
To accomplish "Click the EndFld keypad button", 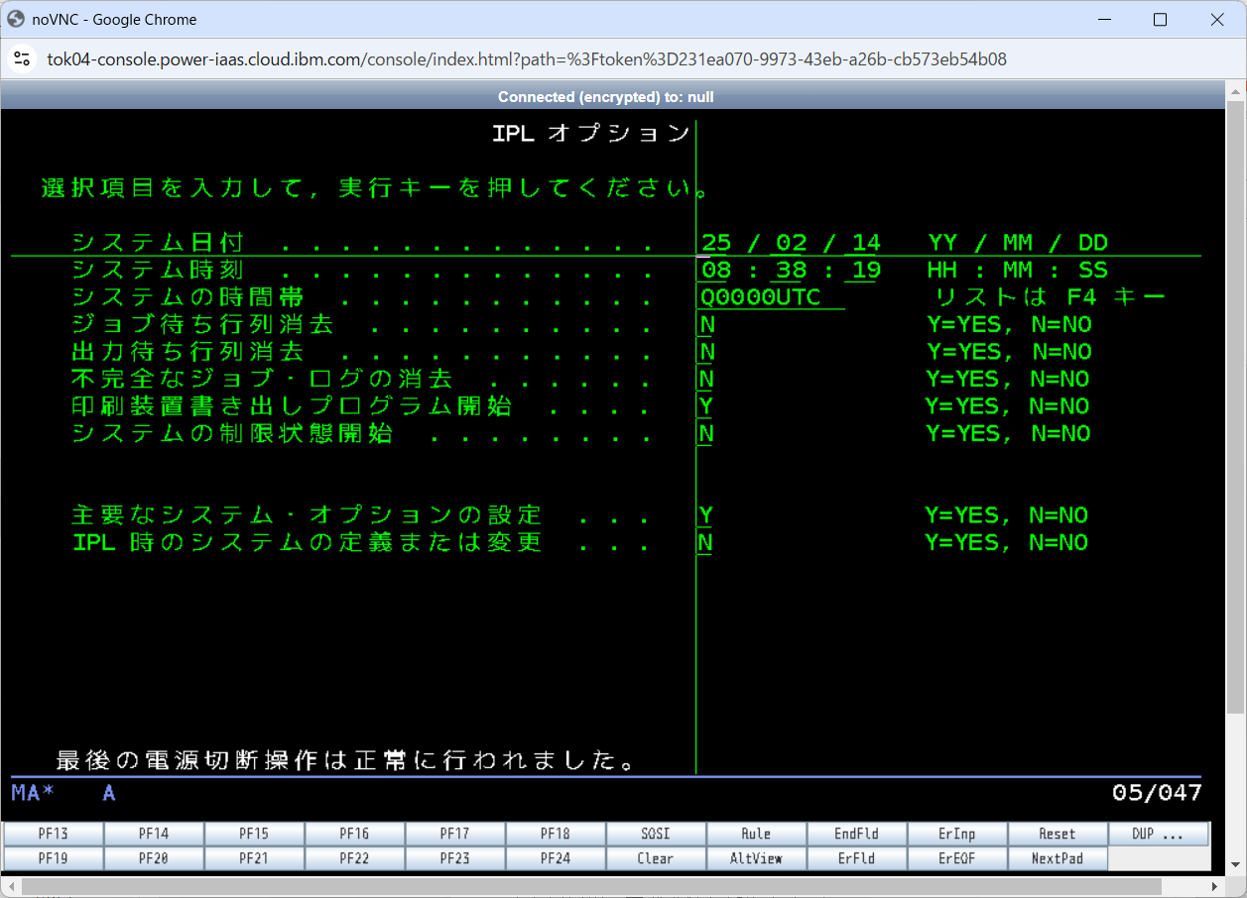I will point(856,834).
